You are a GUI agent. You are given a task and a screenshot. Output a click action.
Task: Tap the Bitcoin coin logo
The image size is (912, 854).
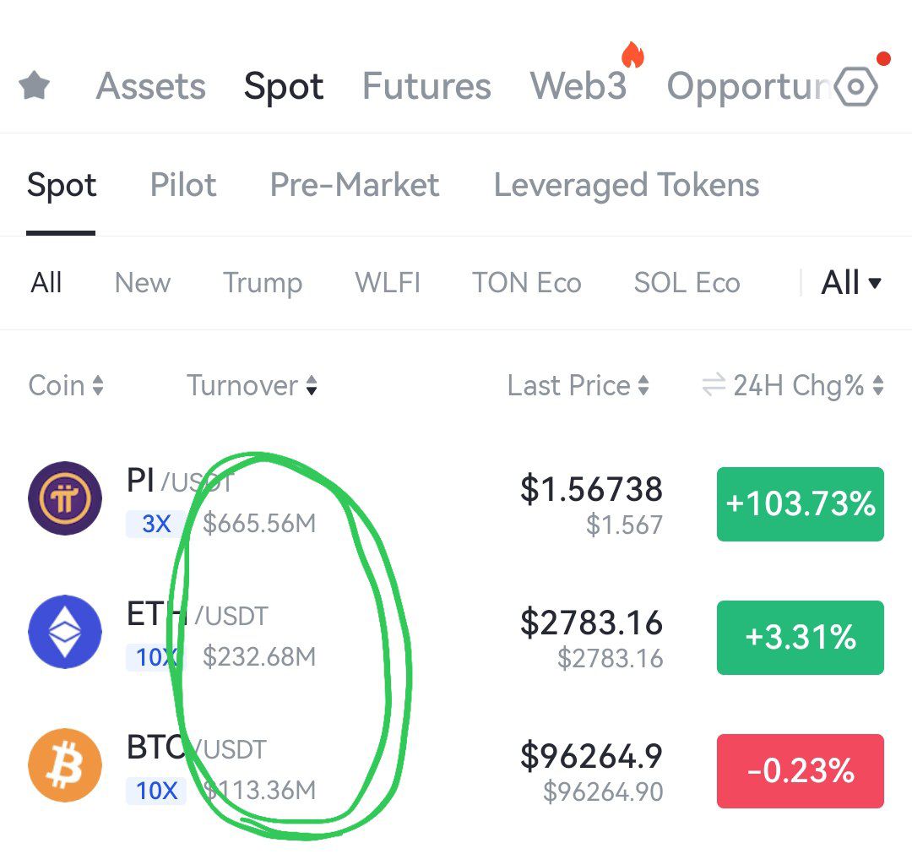click(x=65, y=765)
